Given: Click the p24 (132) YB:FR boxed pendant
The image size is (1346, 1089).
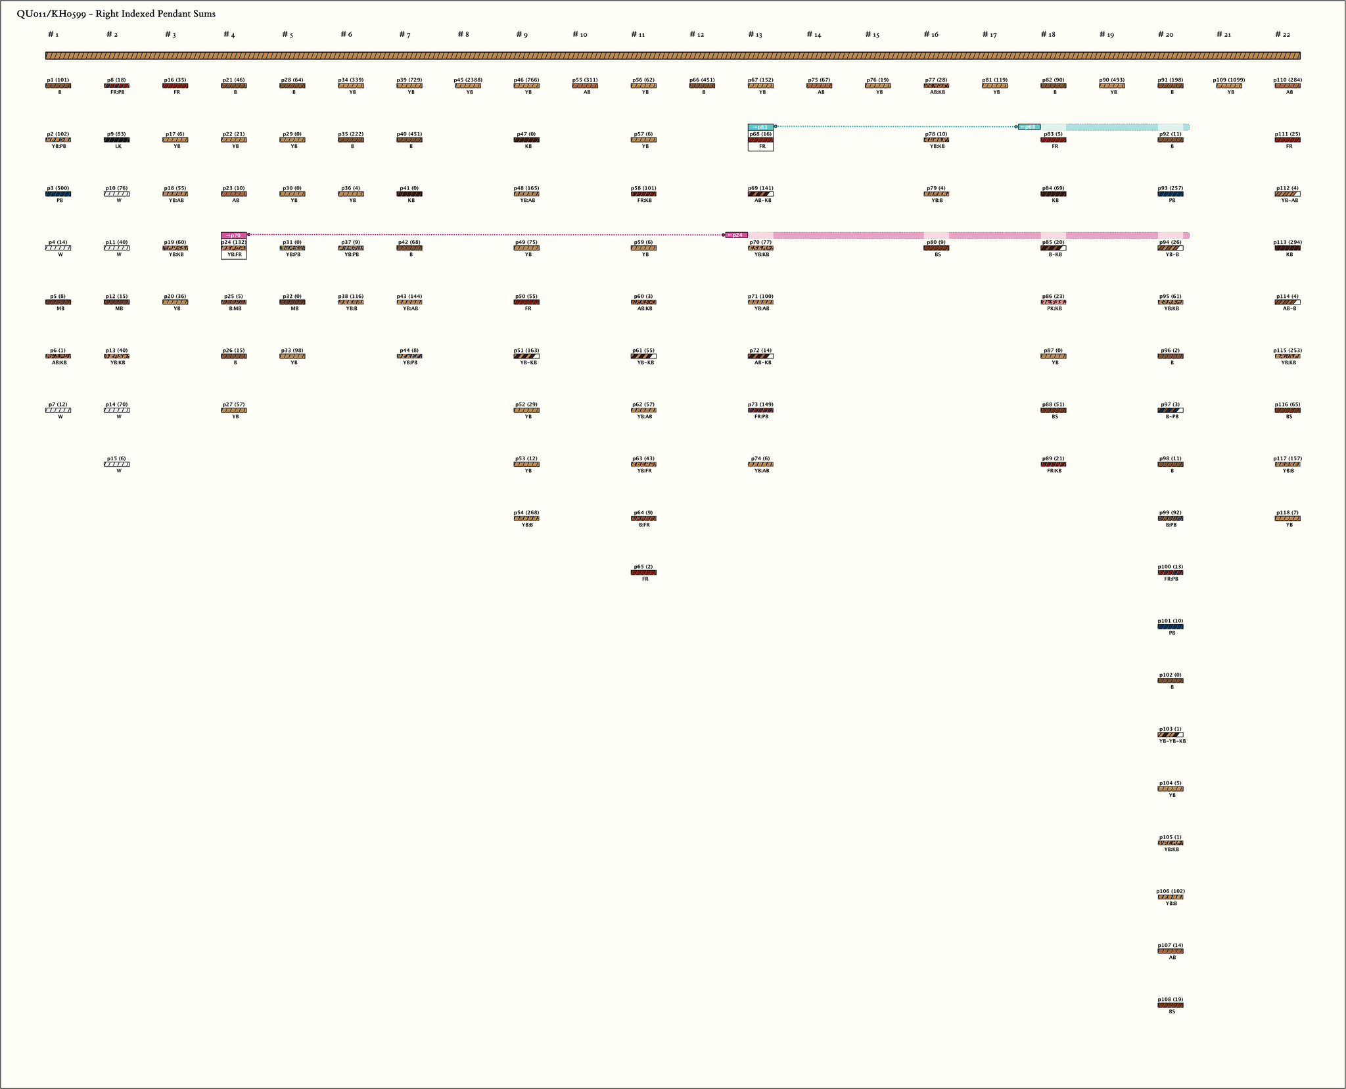Looking at the screenshot, I should (x=234, y=248).
